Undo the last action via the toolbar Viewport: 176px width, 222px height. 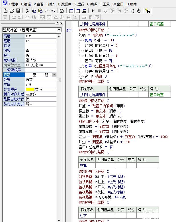click(53, 11)
